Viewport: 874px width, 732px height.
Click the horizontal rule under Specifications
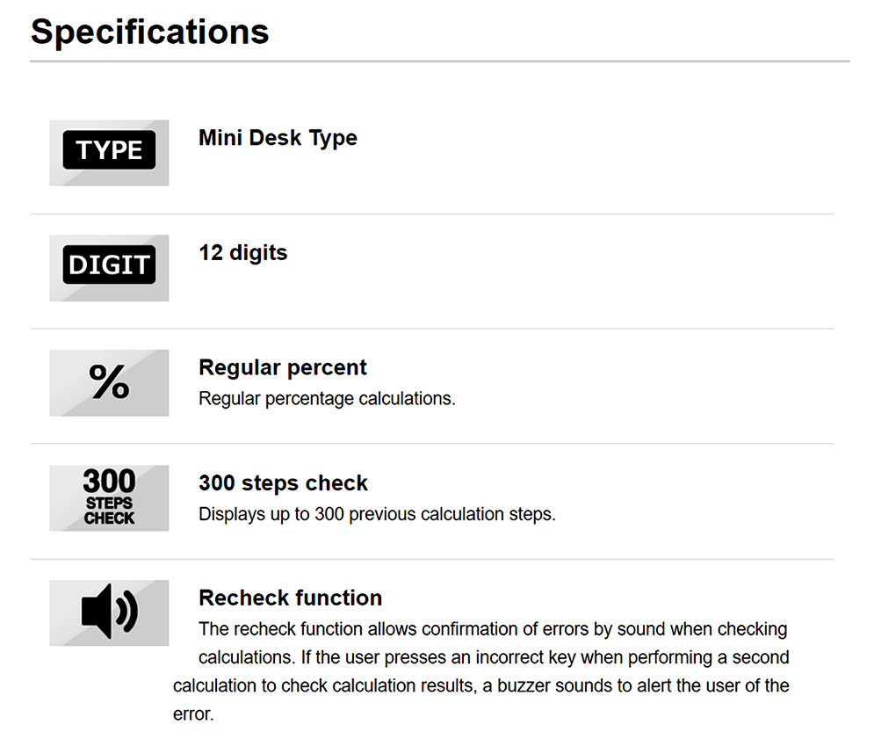pos(440,61)
